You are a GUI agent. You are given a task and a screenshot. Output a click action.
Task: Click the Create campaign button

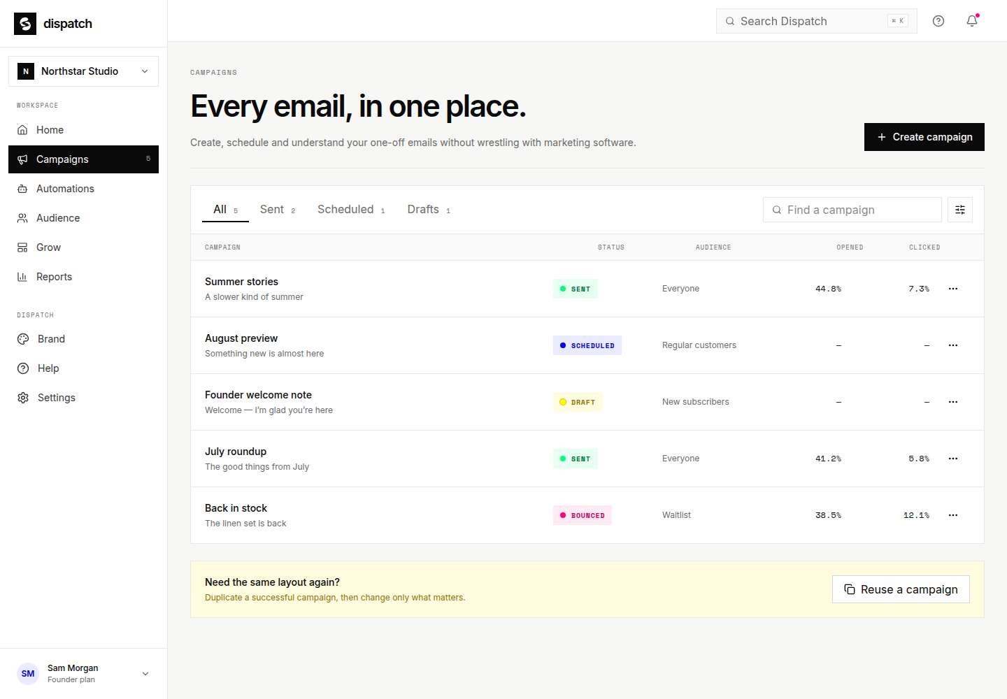[924, 137]
